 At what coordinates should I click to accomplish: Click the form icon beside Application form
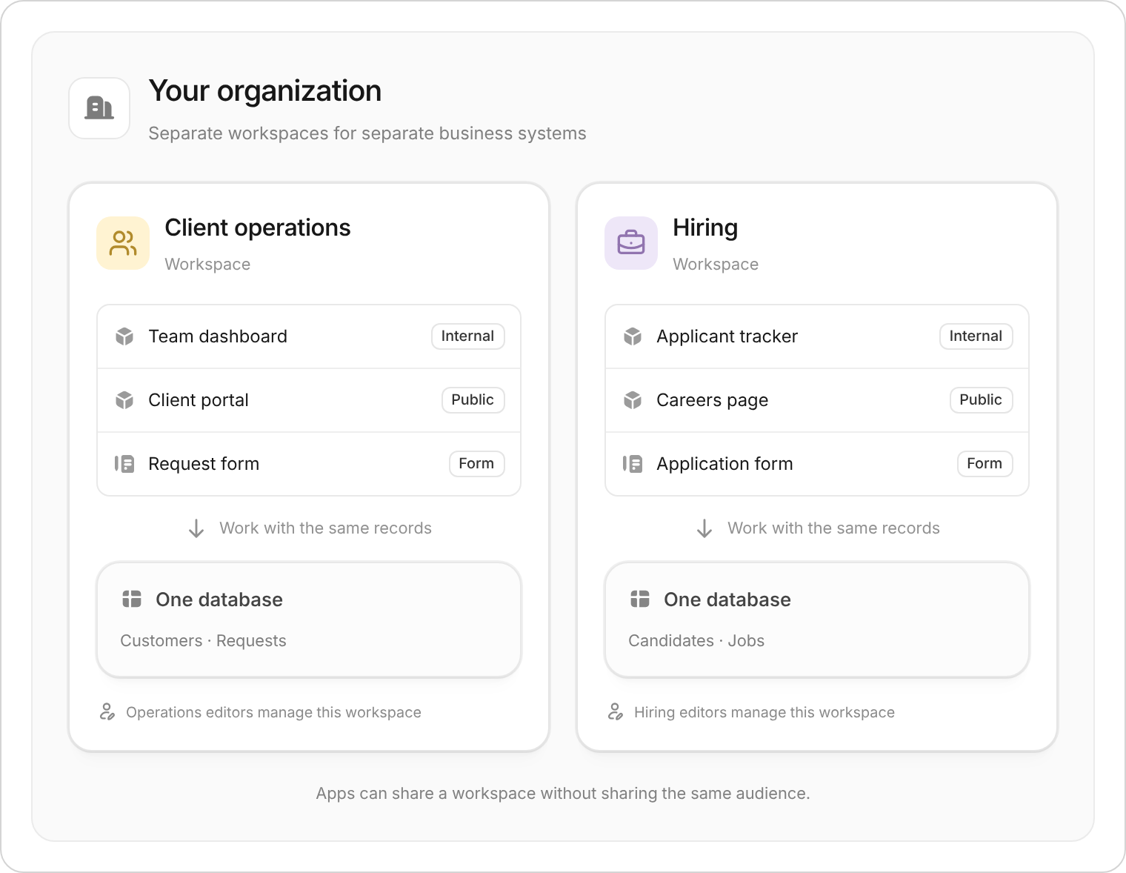(633, 464)
